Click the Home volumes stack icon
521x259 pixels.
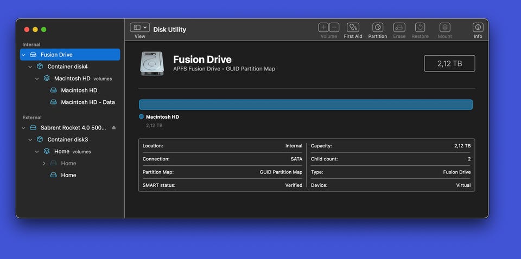tap(47, 151)
